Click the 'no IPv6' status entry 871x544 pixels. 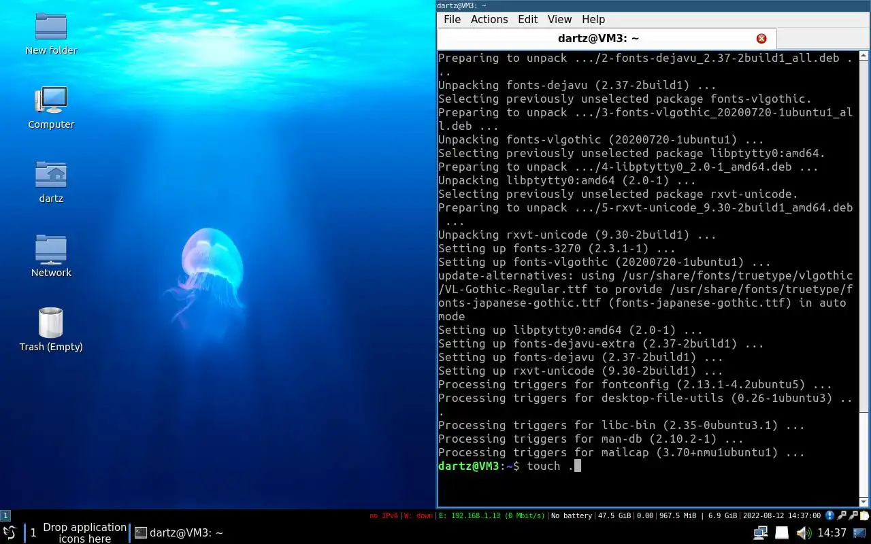[x=384, y=515]
